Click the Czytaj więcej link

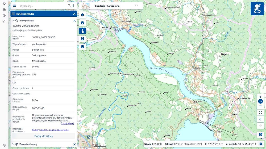(x=67, y=123)
